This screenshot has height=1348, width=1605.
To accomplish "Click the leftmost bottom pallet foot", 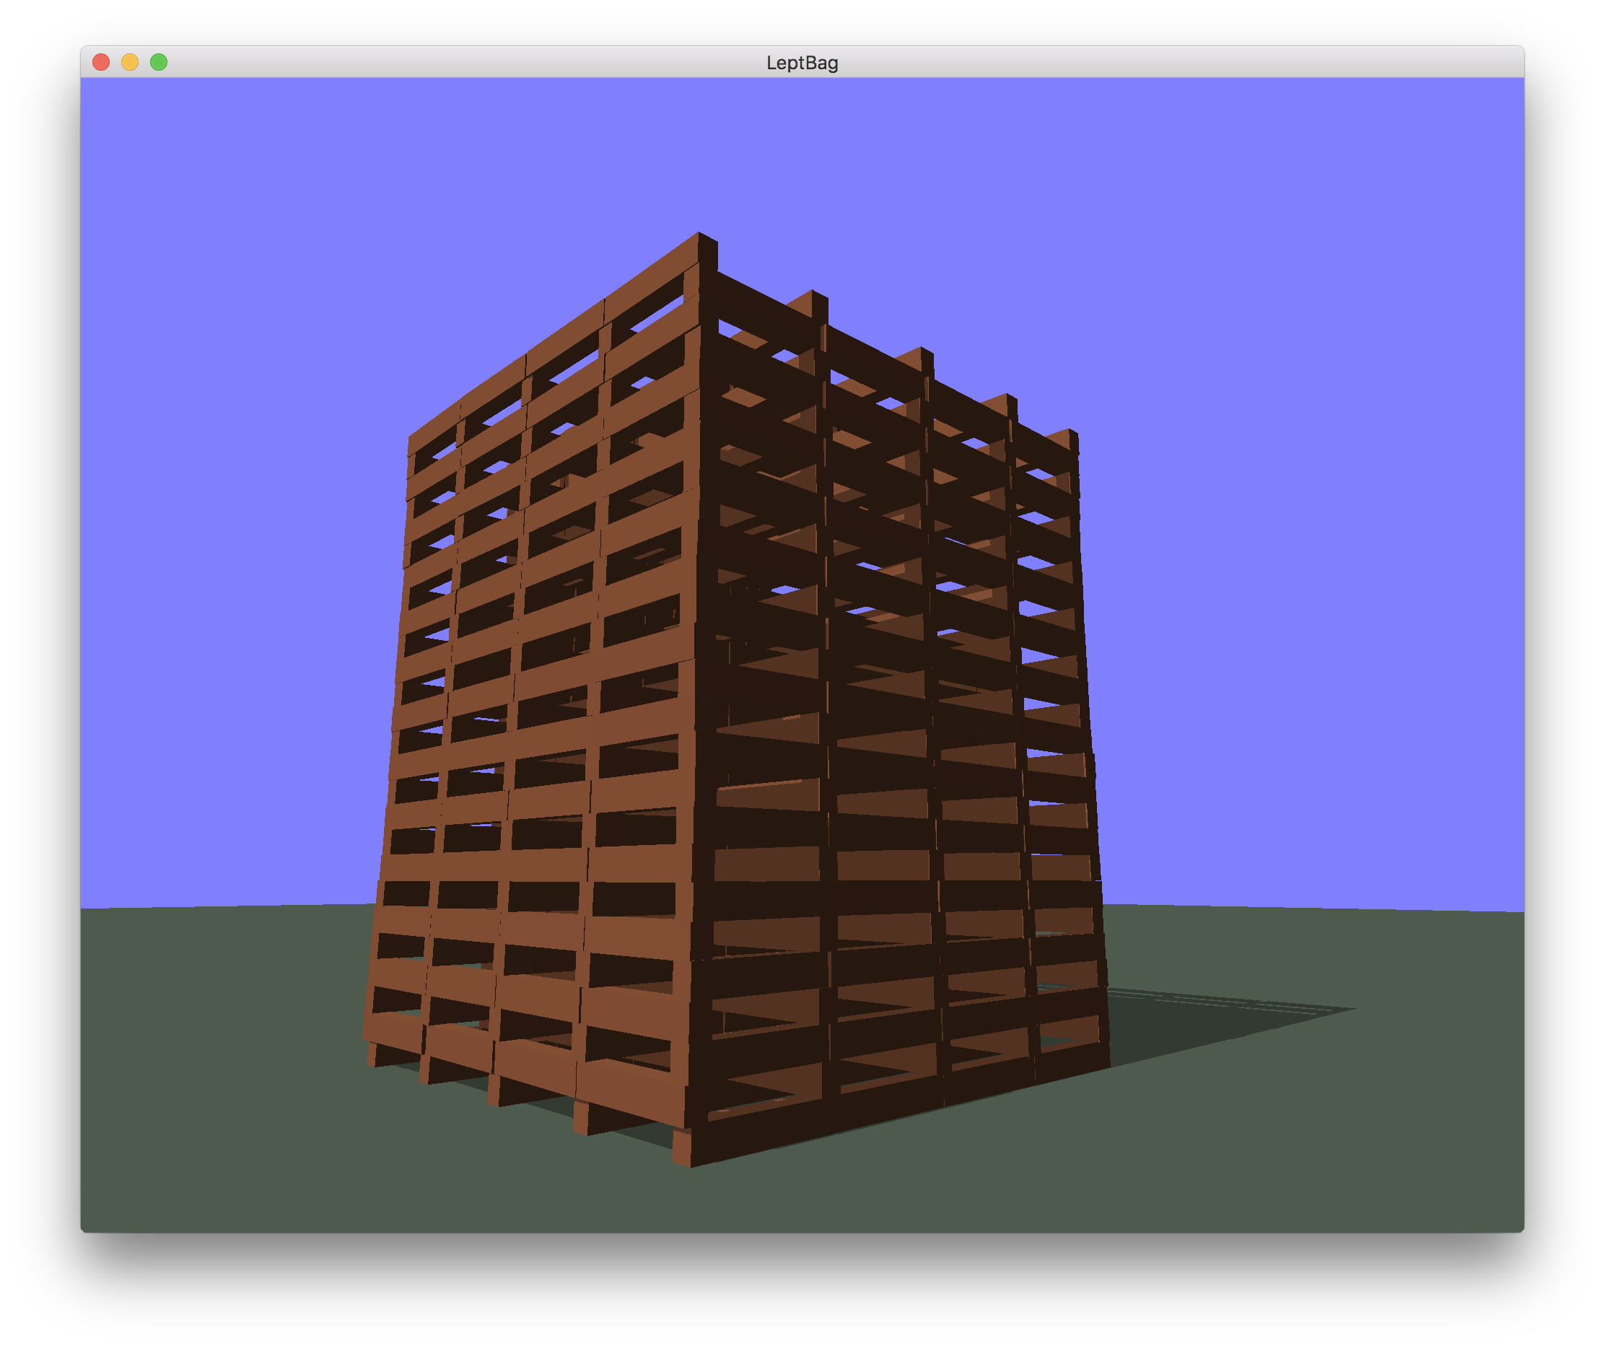I will point(373,1055).
